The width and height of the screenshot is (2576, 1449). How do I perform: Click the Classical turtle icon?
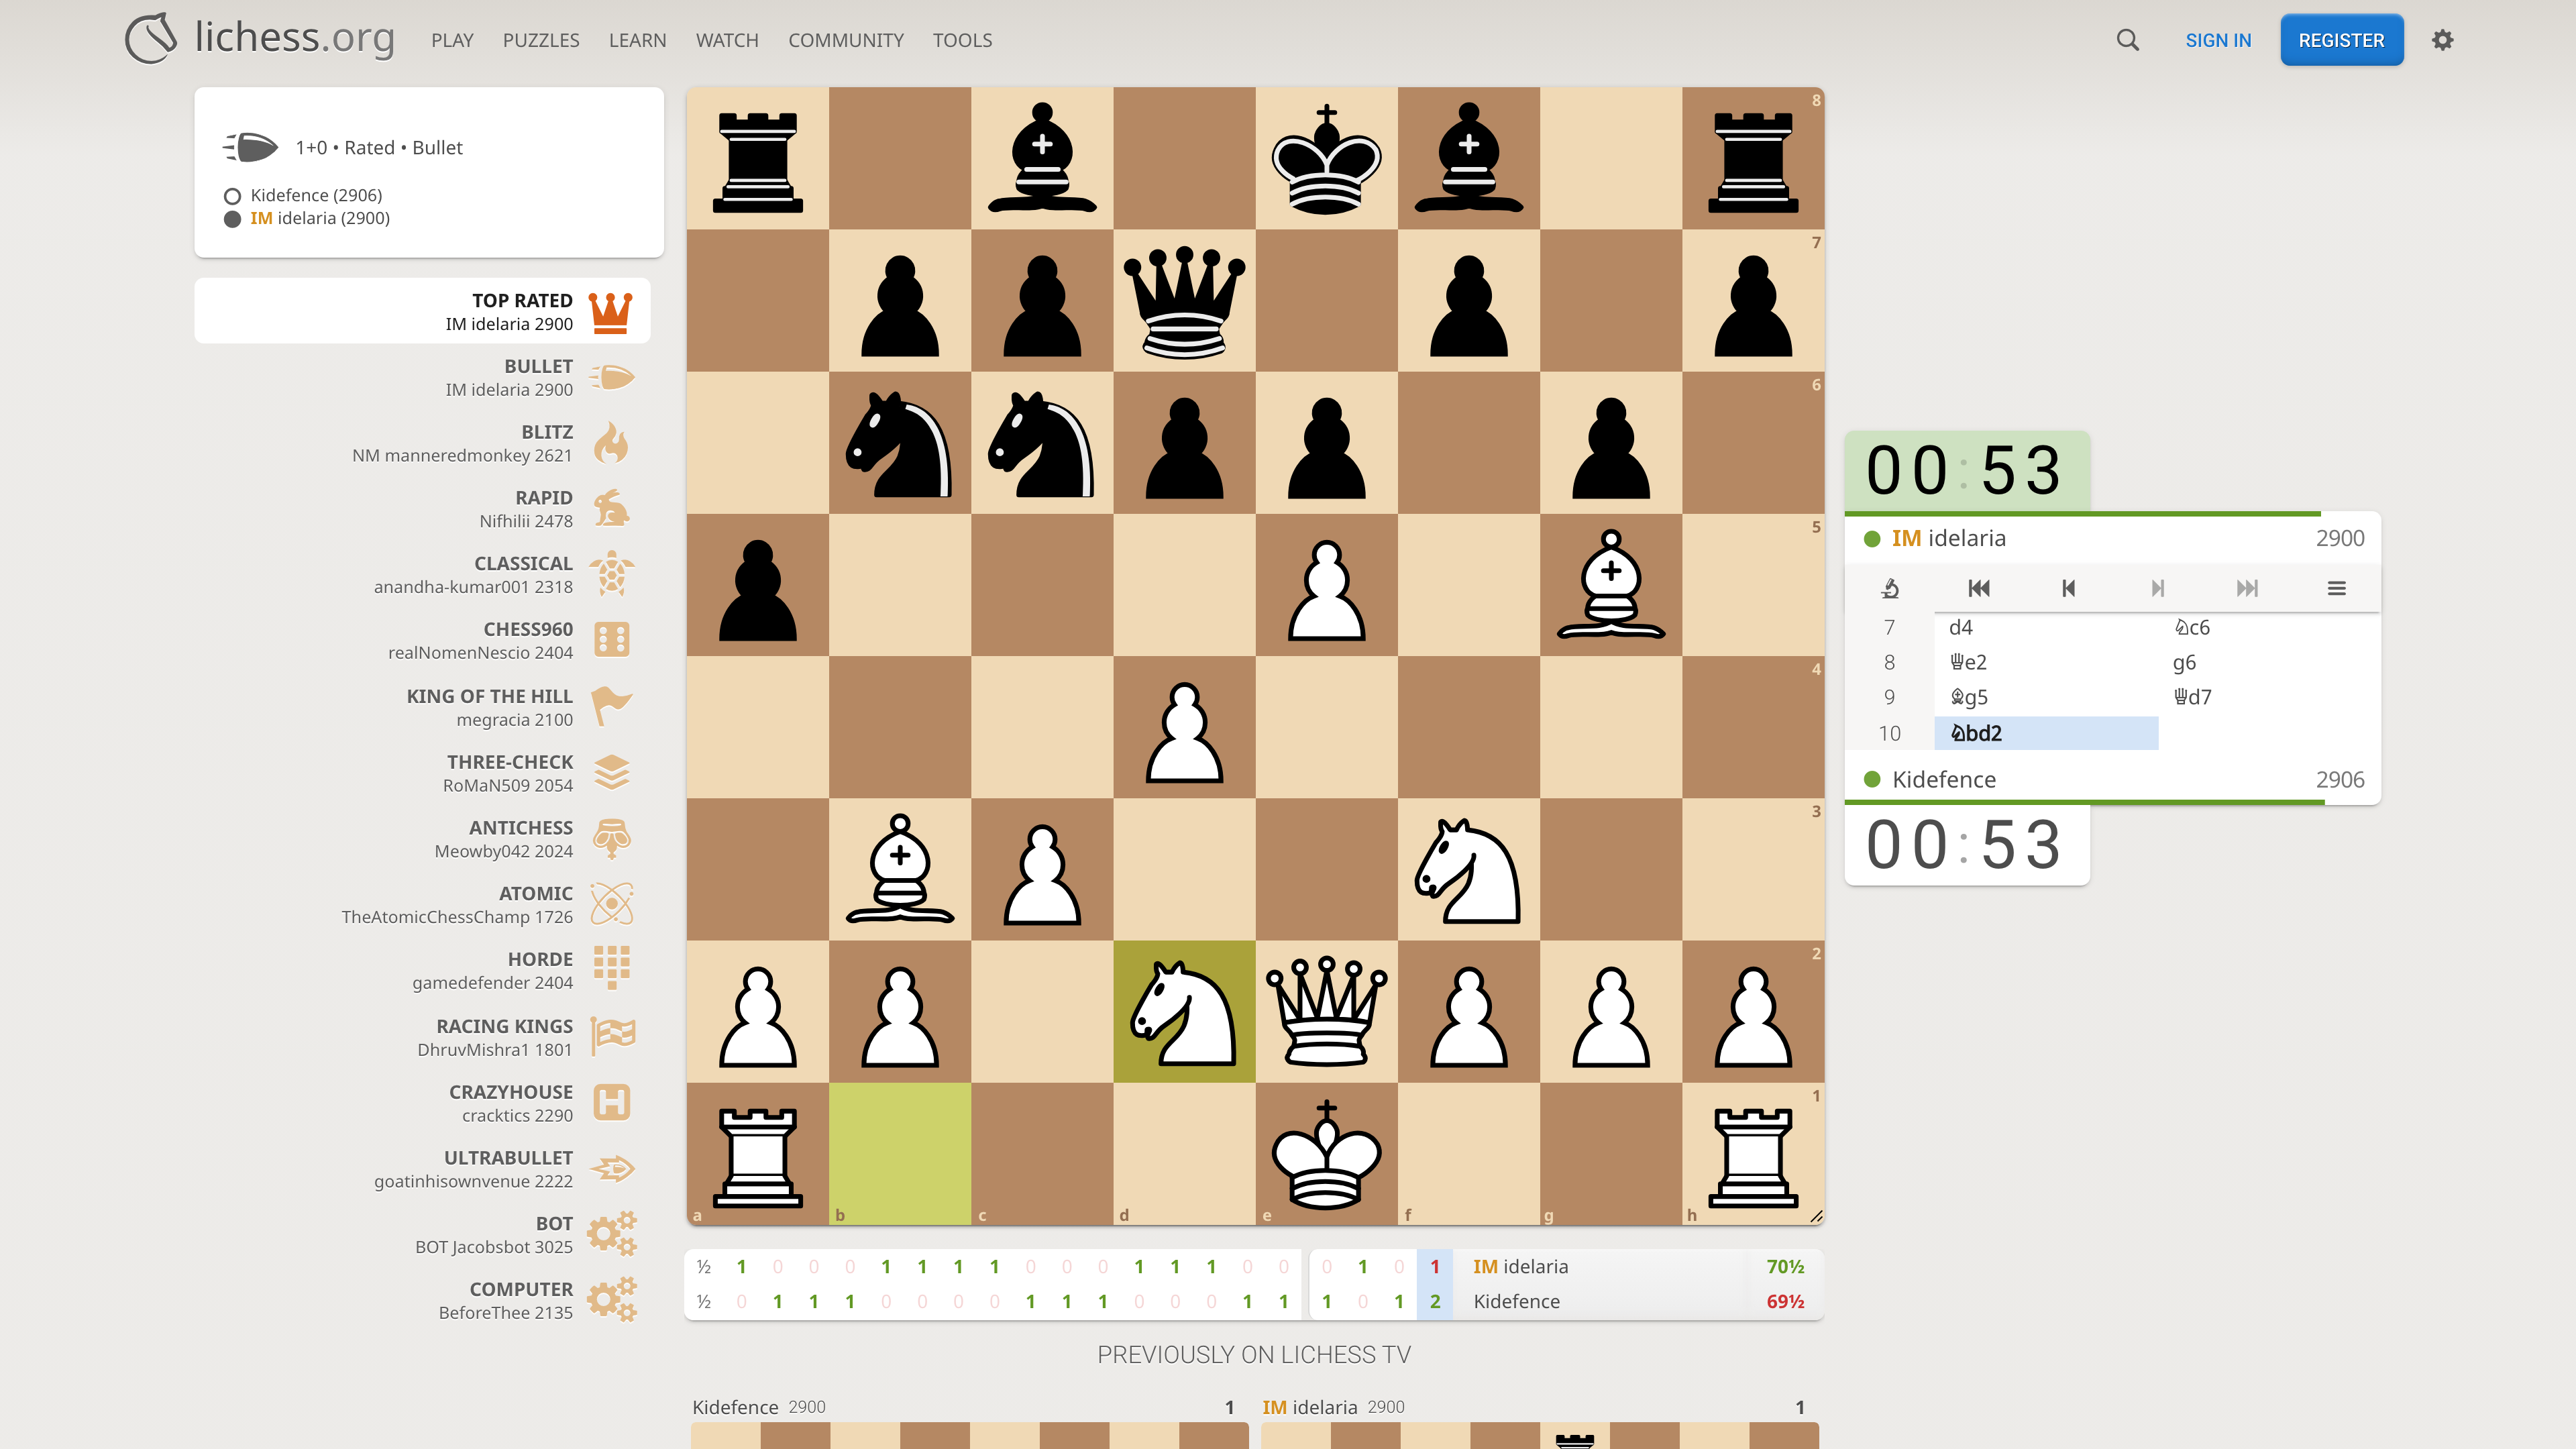click(x=611, y=575)
